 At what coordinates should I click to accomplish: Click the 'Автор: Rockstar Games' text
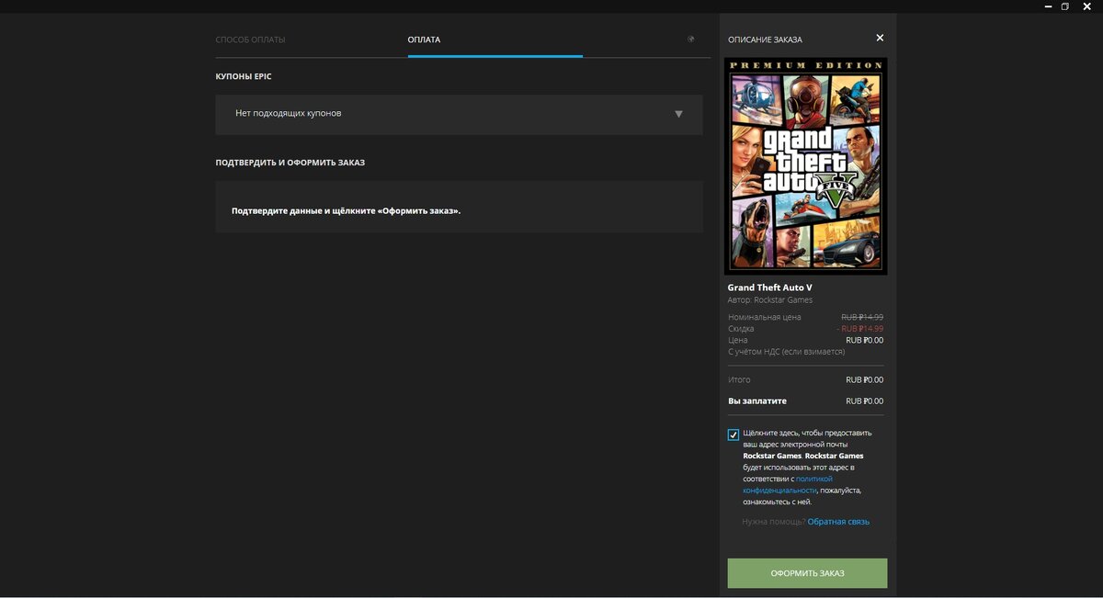point(770,300)
